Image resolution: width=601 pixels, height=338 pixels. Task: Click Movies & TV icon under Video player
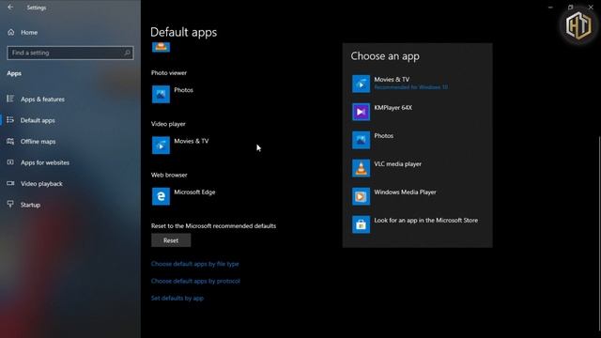[161, 146]
